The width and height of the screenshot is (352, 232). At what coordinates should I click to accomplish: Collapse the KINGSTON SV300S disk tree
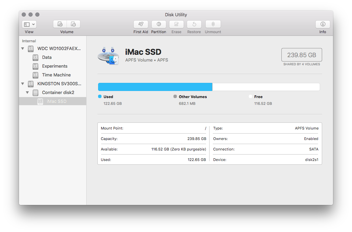pos(23,84)
